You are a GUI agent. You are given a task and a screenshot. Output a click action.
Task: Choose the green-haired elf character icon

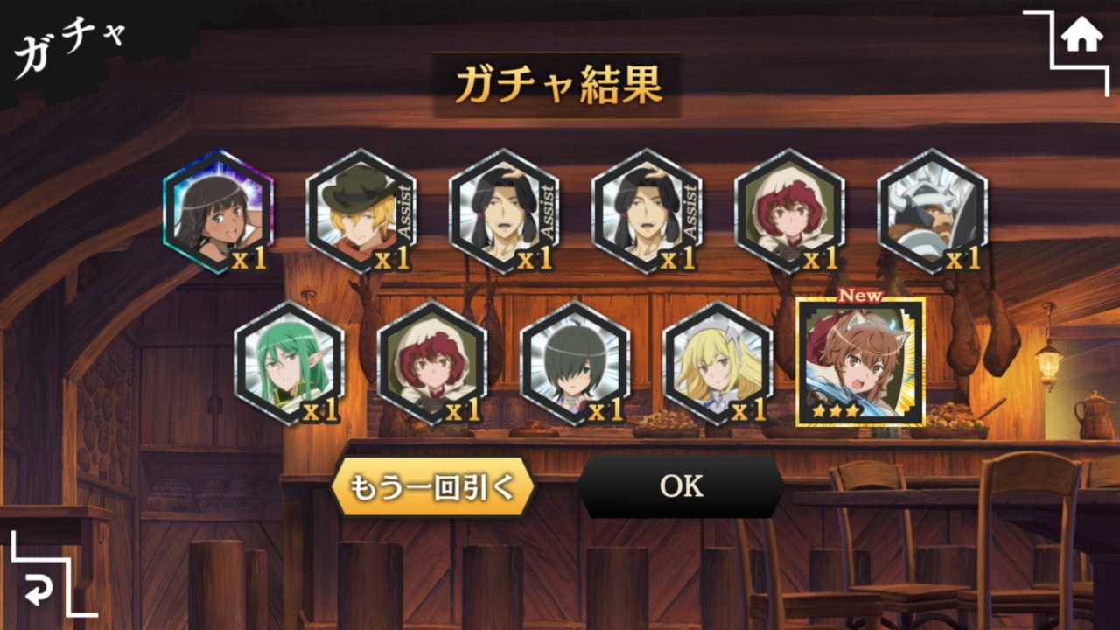289,363
